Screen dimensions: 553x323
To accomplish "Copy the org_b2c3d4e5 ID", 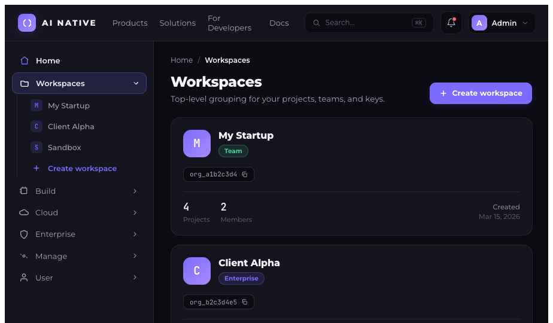I will click(x=245, y=302).
